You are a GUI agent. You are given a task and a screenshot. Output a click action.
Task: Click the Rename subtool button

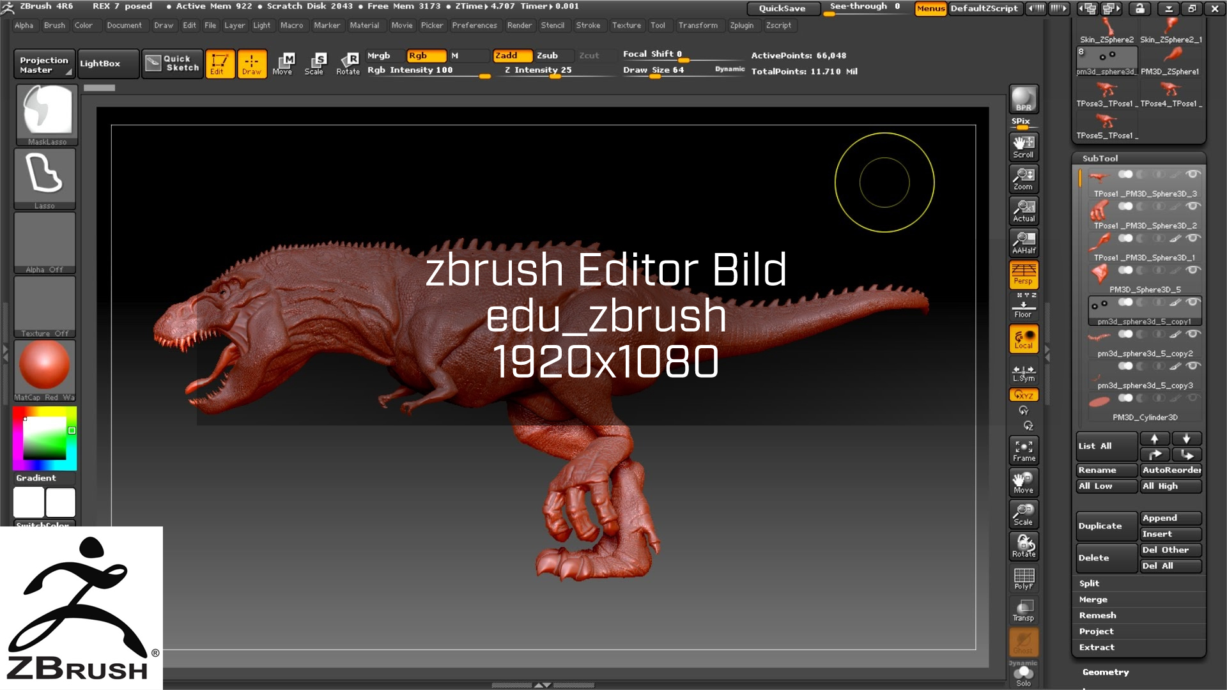[1107, 470]
